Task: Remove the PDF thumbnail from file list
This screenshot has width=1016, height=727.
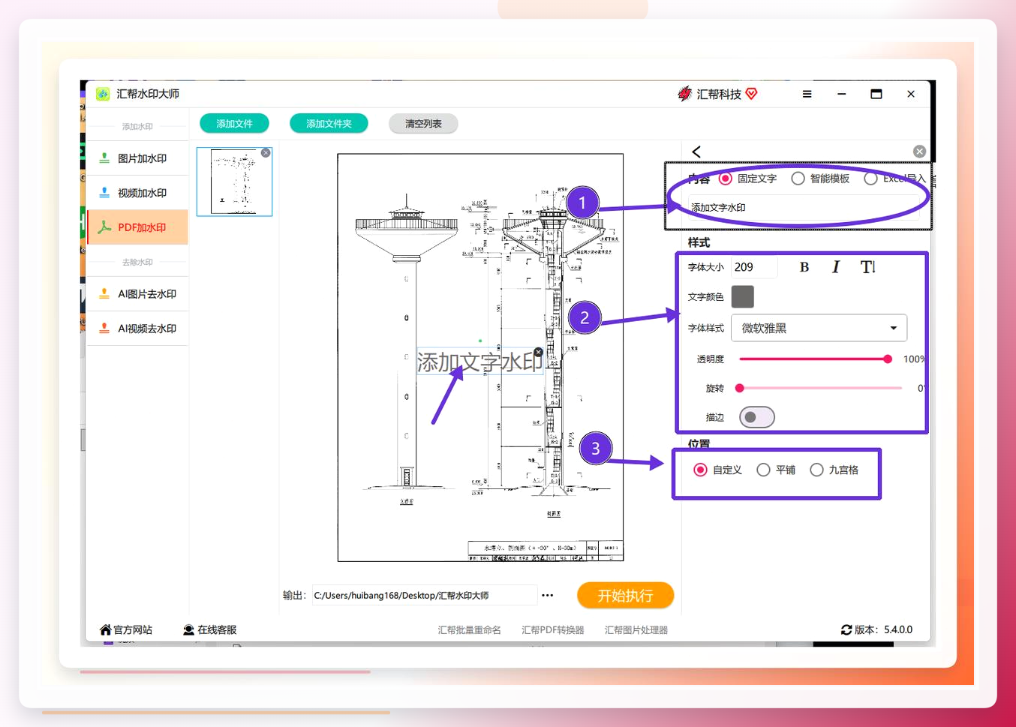Action: point(266,152)
